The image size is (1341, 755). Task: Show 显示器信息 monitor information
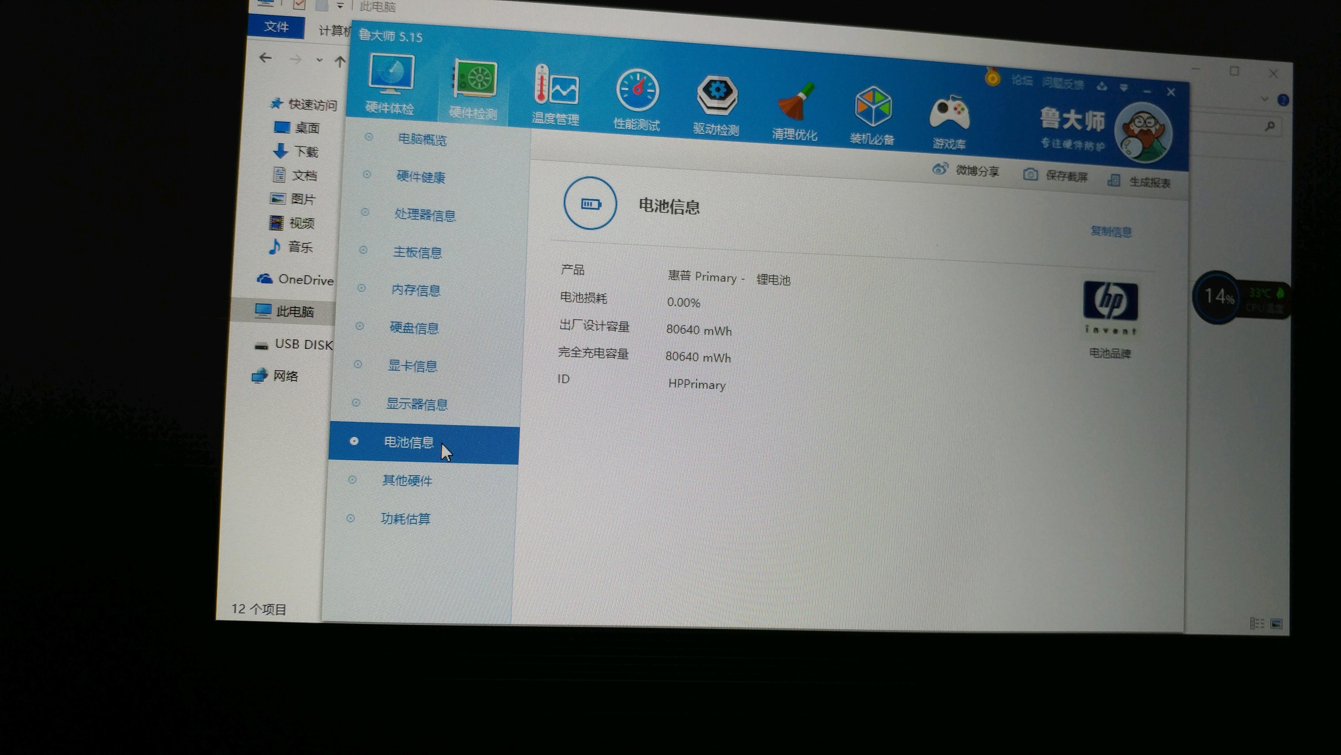pos(416,404)
